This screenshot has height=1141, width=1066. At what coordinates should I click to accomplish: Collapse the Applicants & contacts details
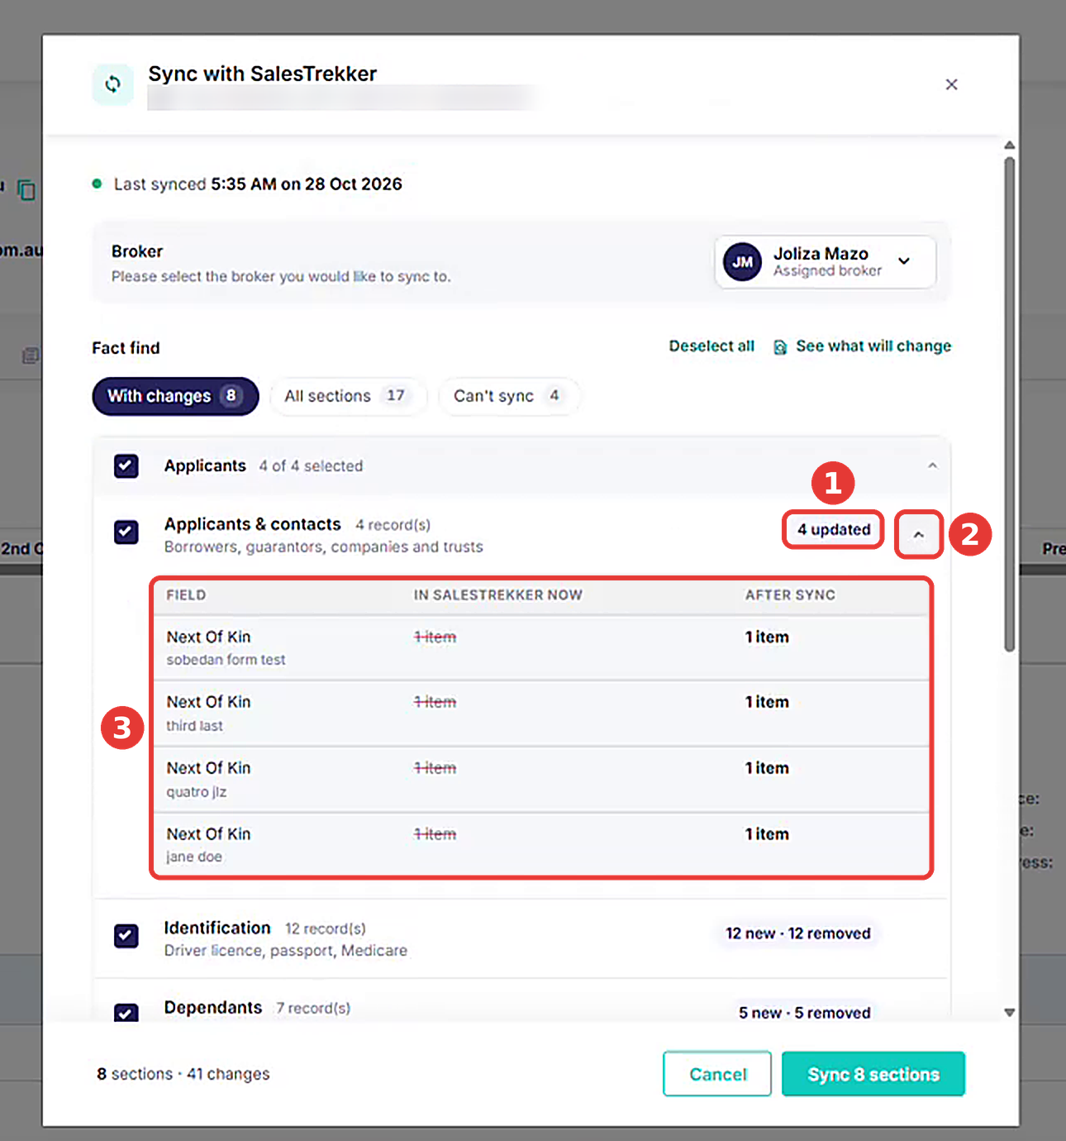[x=918, y=534]
